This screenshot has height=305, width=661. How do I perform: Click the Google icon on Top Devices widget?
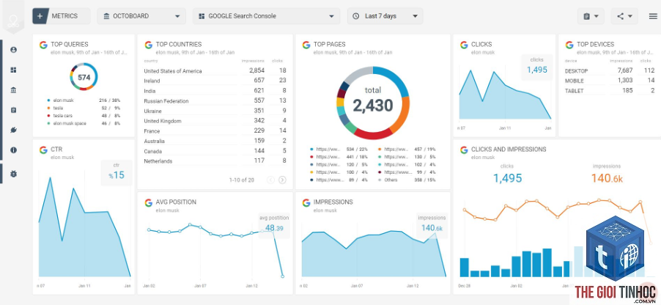pos(569,45)
